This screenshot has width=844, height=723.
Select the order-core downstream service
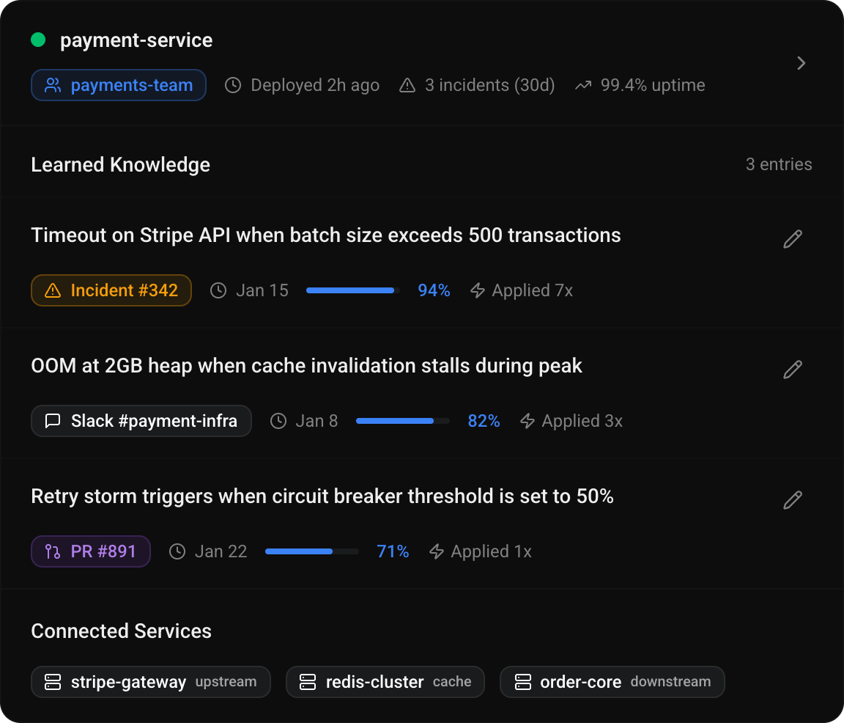point(612,682)
